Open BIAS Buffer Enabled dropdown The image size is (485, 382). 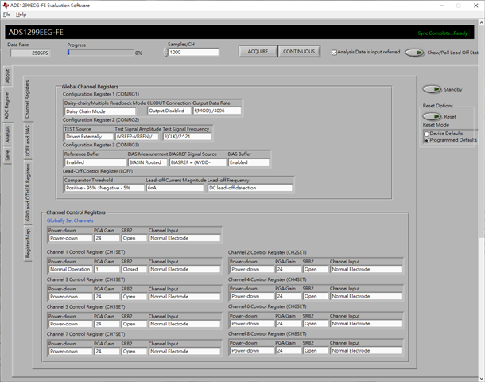[x=249, y=162]
